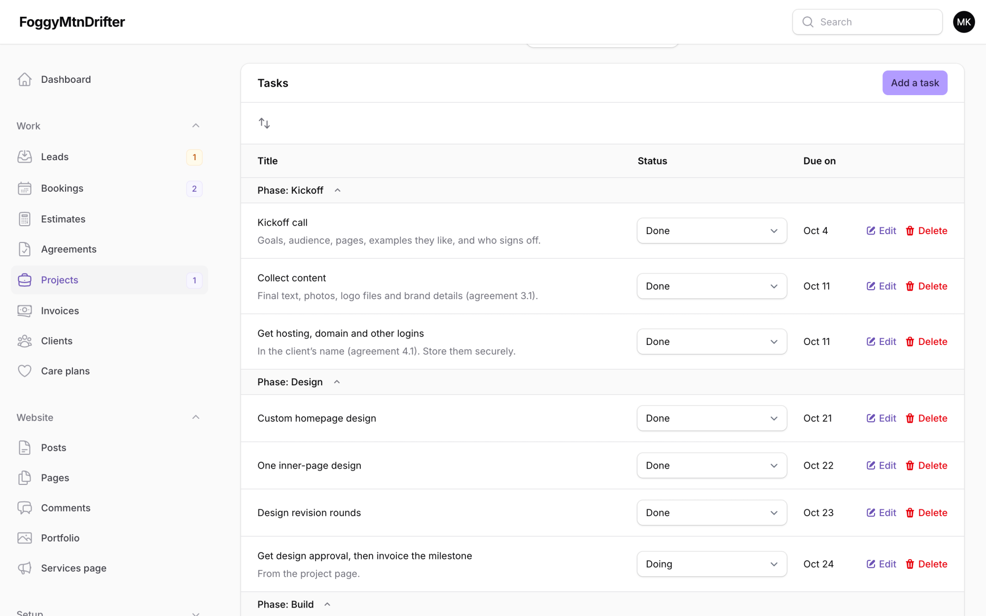This screenshot has width=986, height=616.
Task: Open Bookings from the sidebar
Action: click(x=109, y=188)
